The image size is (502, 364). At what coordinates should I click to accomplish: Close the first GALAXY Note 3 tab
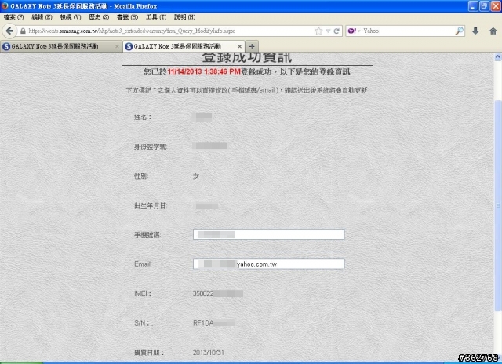pyautogui.click(x=117, y=47)
